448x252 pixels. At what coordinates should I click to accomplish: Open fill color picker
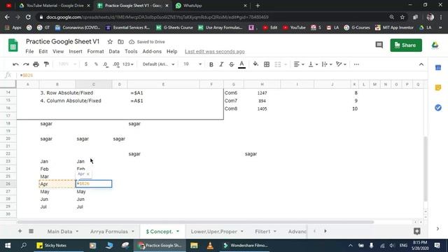tap(255, 64)
